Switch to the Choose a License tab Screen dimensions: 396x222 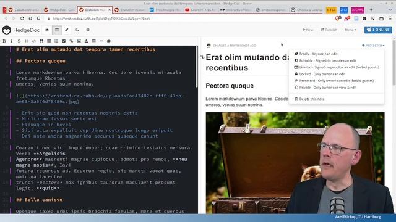306,10
